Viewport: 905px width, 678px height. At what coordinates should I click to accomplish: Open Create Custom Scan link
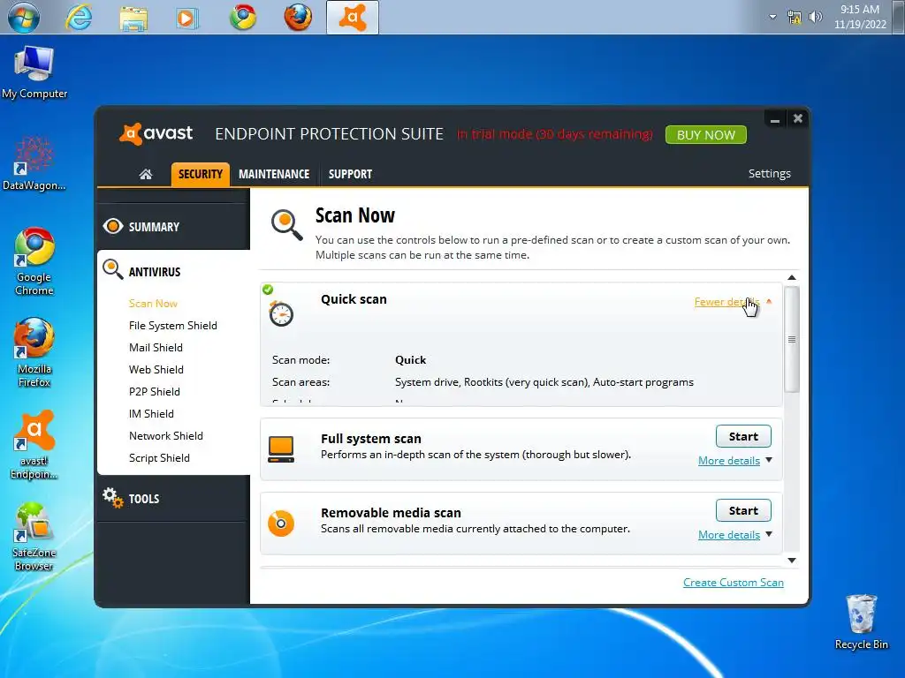tap(734, 583)
